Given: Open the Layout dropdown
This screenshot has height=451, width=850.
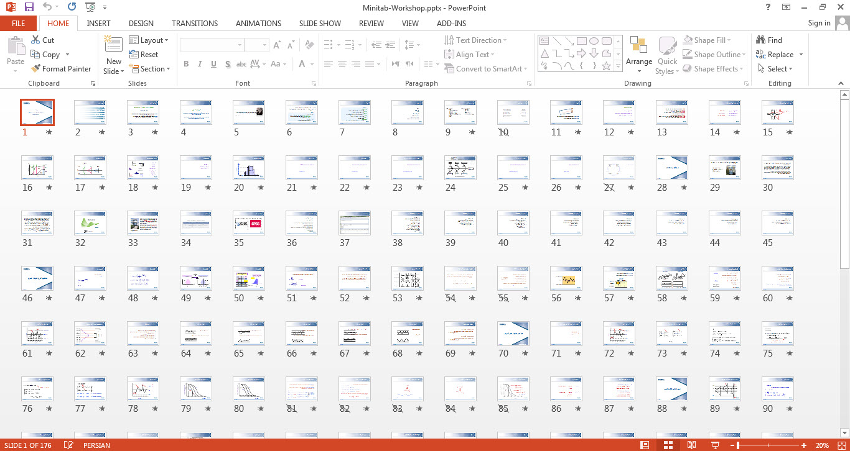Looking at the screenshot, I should pyautogui.click(x=149, y=40).
